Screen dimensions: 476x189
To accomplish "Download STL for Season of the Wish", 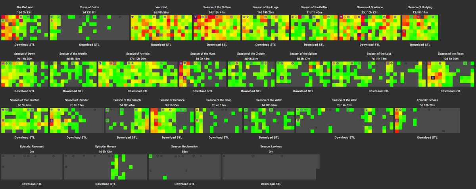I will point(344,137).
